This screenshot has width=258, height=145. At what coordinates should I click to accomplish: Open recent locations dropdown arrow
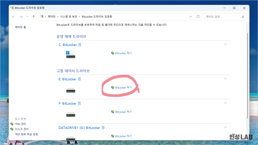point(28,17)
